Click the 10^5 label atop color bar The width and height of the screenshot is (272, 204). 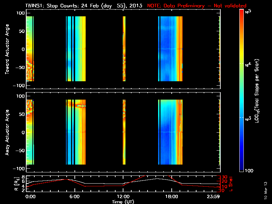coord(247,11)
